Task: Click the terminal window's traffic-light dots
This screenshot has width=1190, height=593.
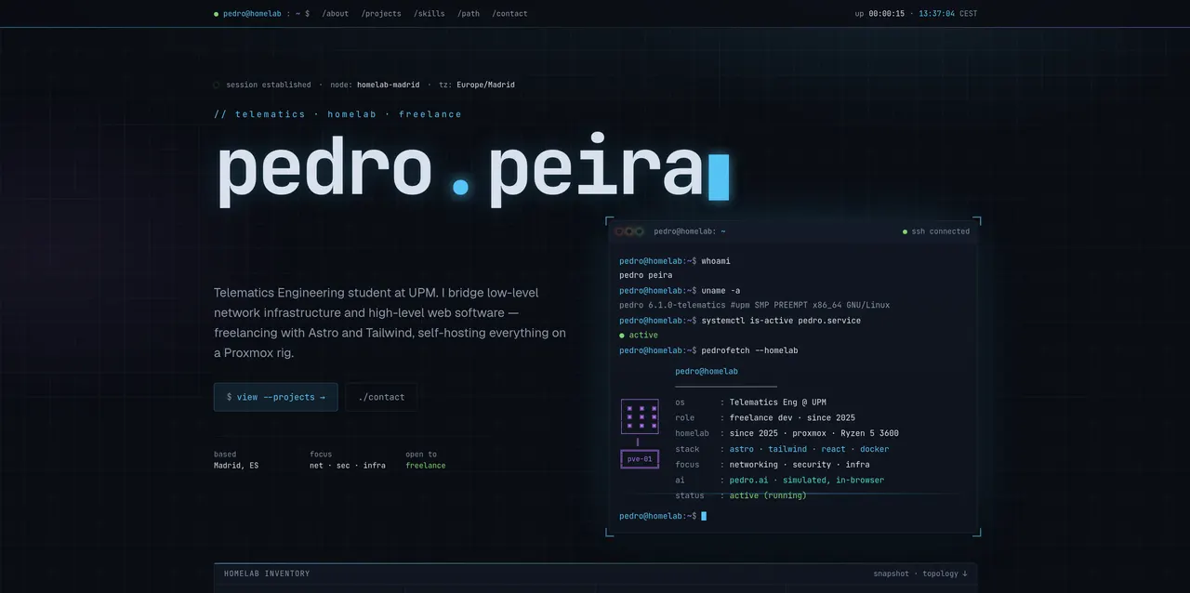Action: point(628,231)
